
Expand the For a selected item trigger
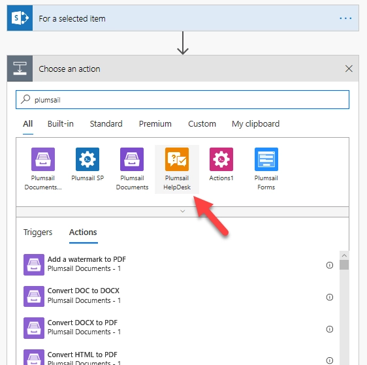(183, 18)
